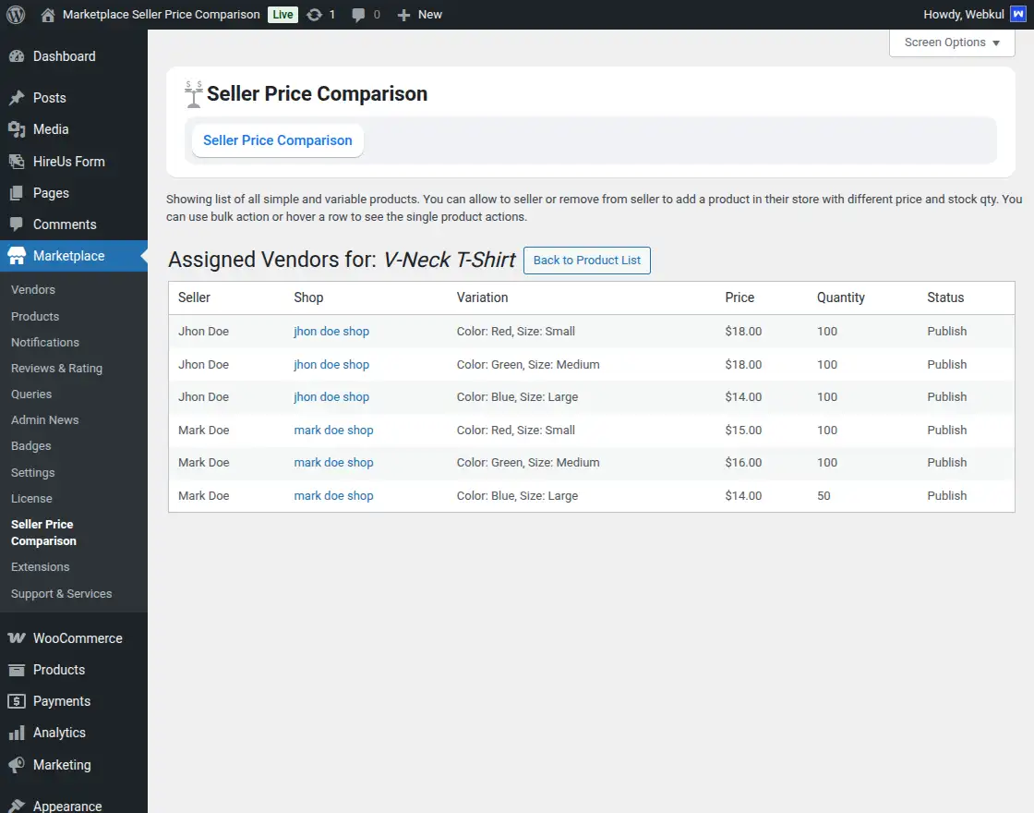Open Admin News submenu item

[45, 419]
